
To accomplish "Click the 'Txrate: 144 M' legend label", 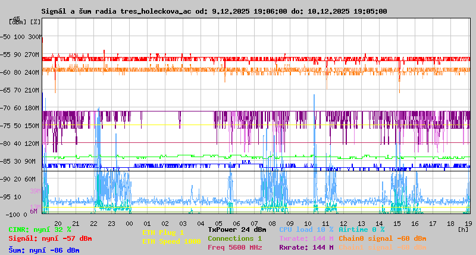I will pos(306,238).
